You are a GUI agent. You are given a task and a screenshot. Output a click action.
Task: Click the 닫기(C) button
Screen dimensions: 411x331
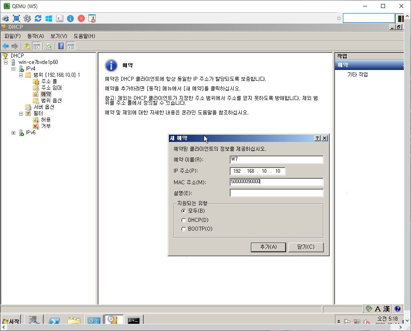point(306,247)
